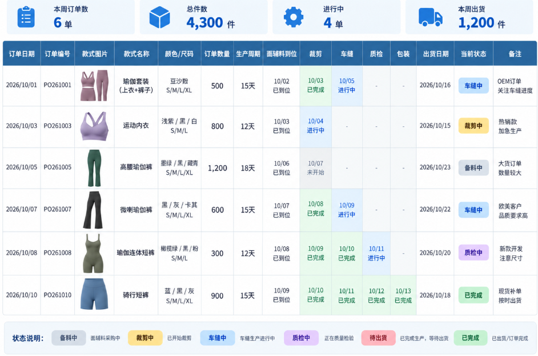Viewport: 538px width, 356px height.
Task: Open the olive 瑜伽连体短裤 product image
Action: [93, 253]
